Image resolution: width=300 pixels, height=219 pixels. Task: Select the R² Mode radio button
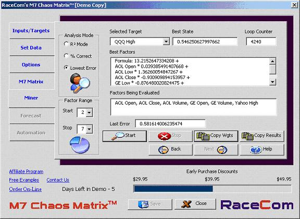(x=66, y=44)
